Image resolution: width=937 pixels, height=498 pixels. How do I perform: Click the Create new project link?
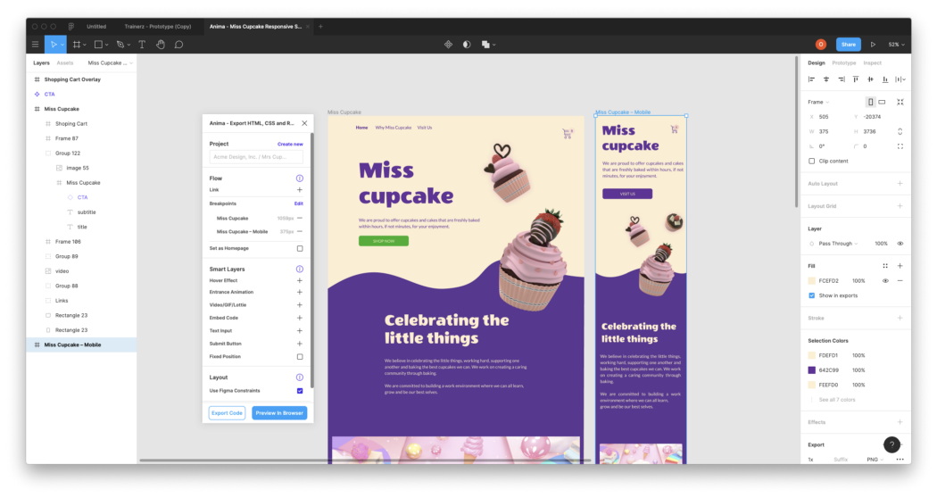[290, 144]
